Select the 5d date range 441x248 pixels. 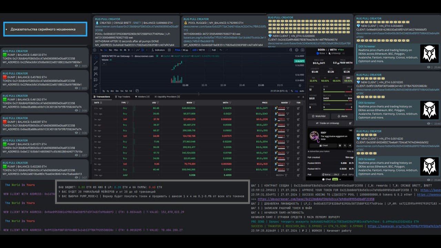click(x=126, y=91)
